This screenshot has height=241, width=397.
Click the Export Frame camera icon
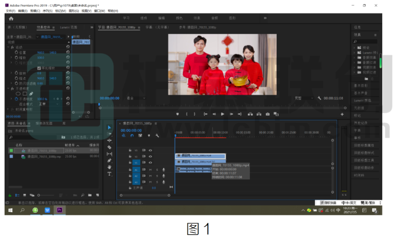pos(268,114)
